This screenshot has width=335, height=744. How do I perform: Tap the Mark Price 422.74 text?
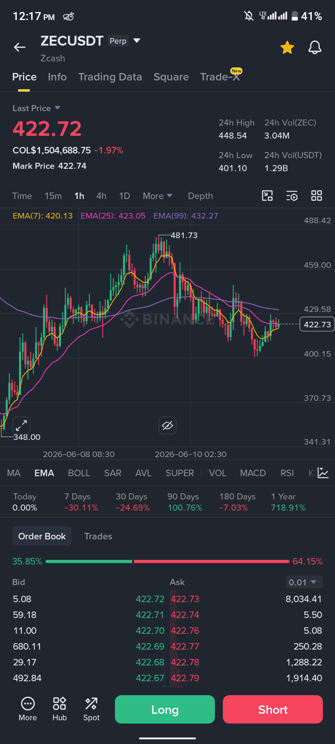click(49, 166)
